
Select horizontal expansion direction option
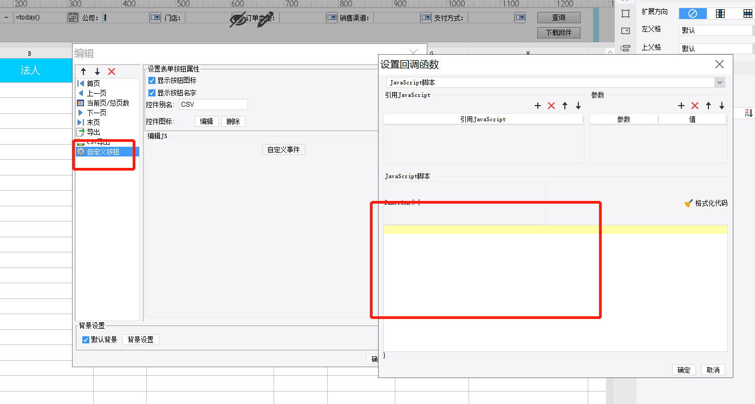(747, 14)
